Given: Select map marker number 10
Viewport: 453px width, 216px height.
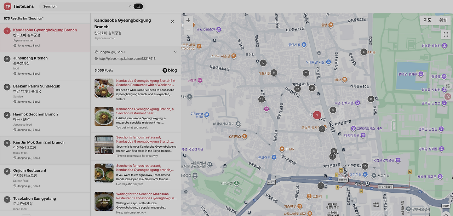Looking at the screenshot, I should (x=365, y=166).
